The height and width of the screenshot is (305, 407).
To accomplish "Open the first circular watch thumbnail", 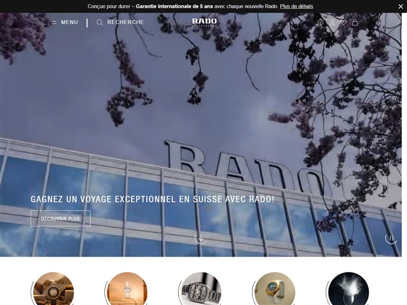I will click(x=53, y=288).
